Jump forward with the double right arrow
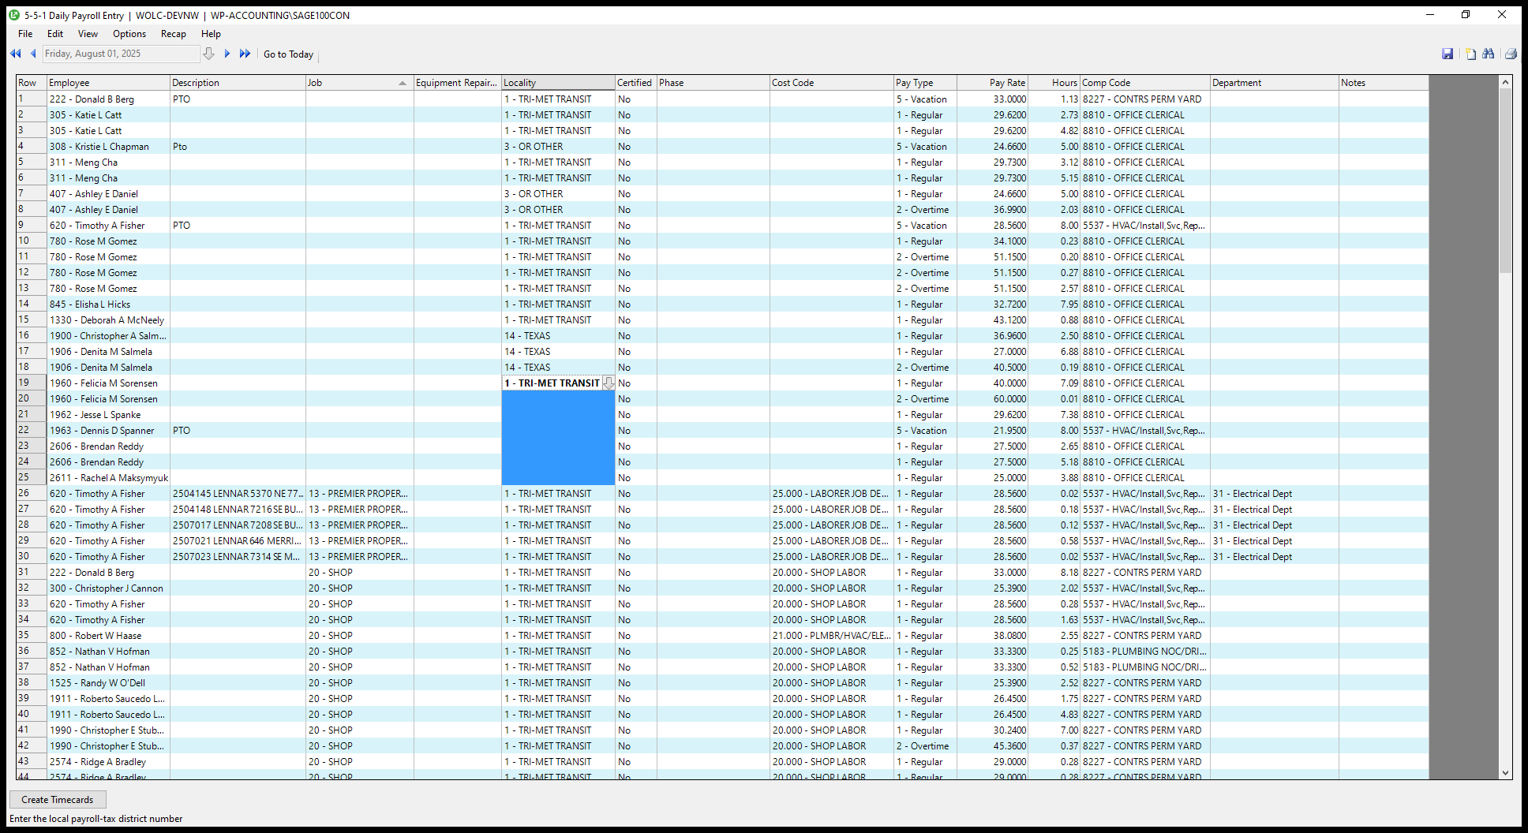 [x=245, y=54]
